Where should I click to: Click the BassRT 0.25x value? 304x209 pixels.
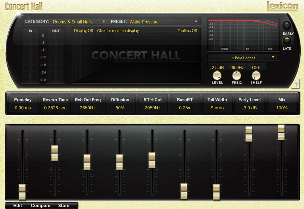[185, 108]
